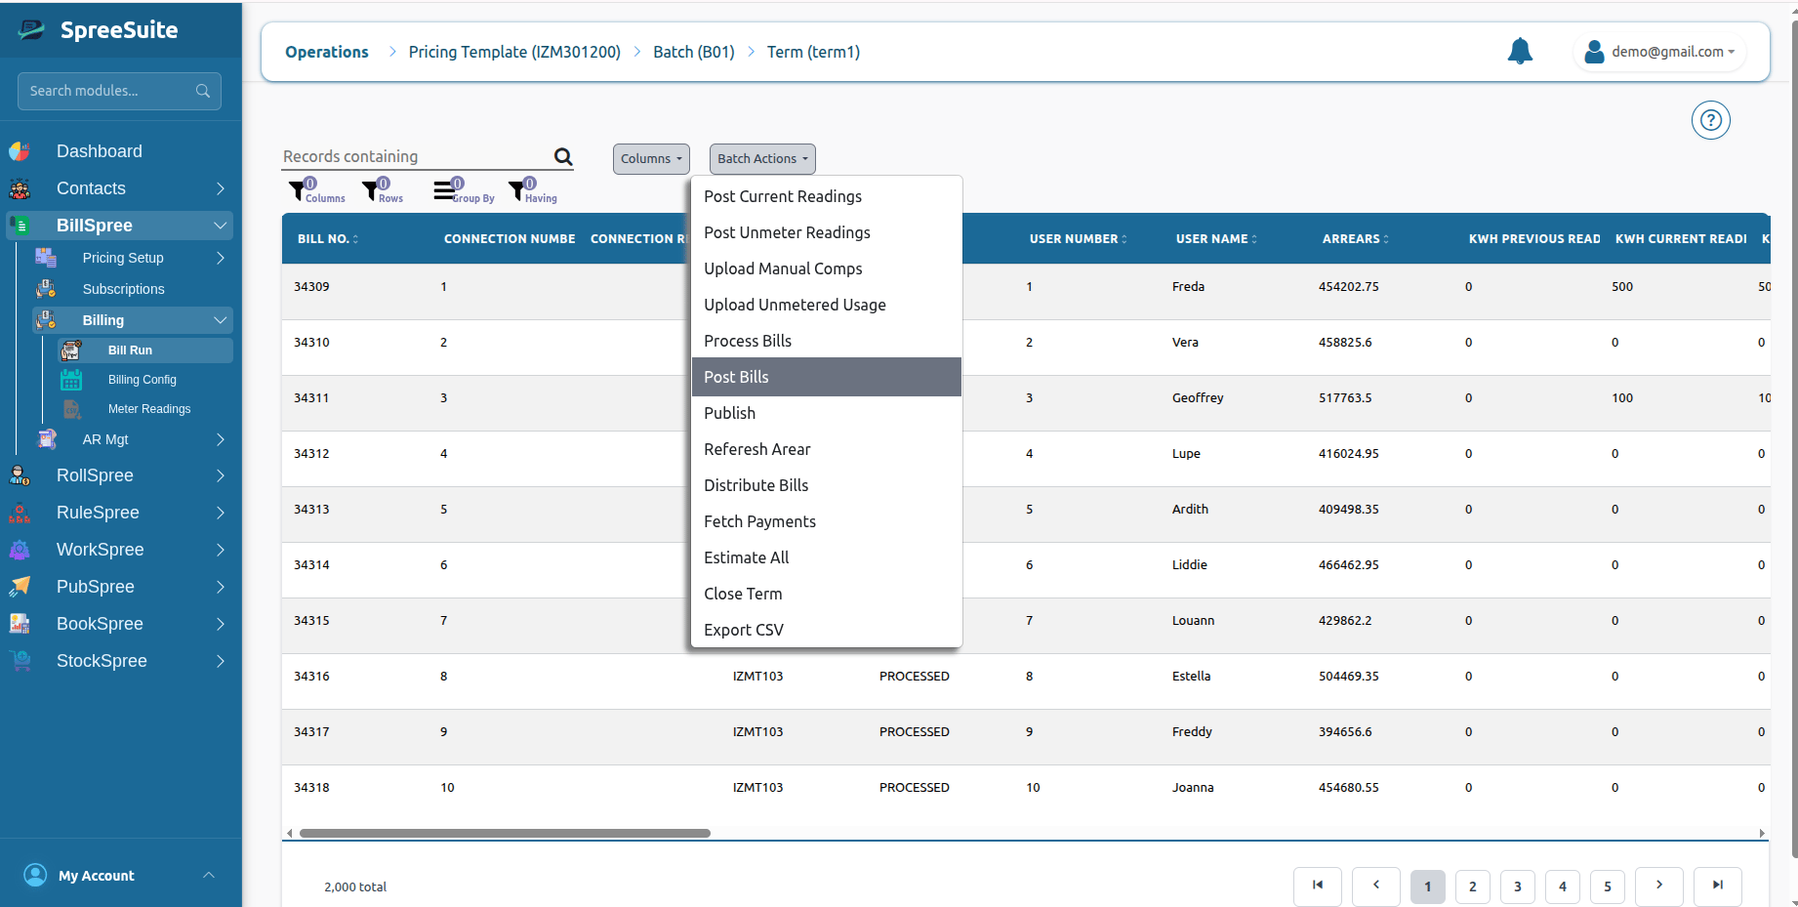The width and height of the screenshot is (1798, 907).
Task: Click the search magnifier beside Records containing
Action: pyautogui.click(x=563, y=156)
